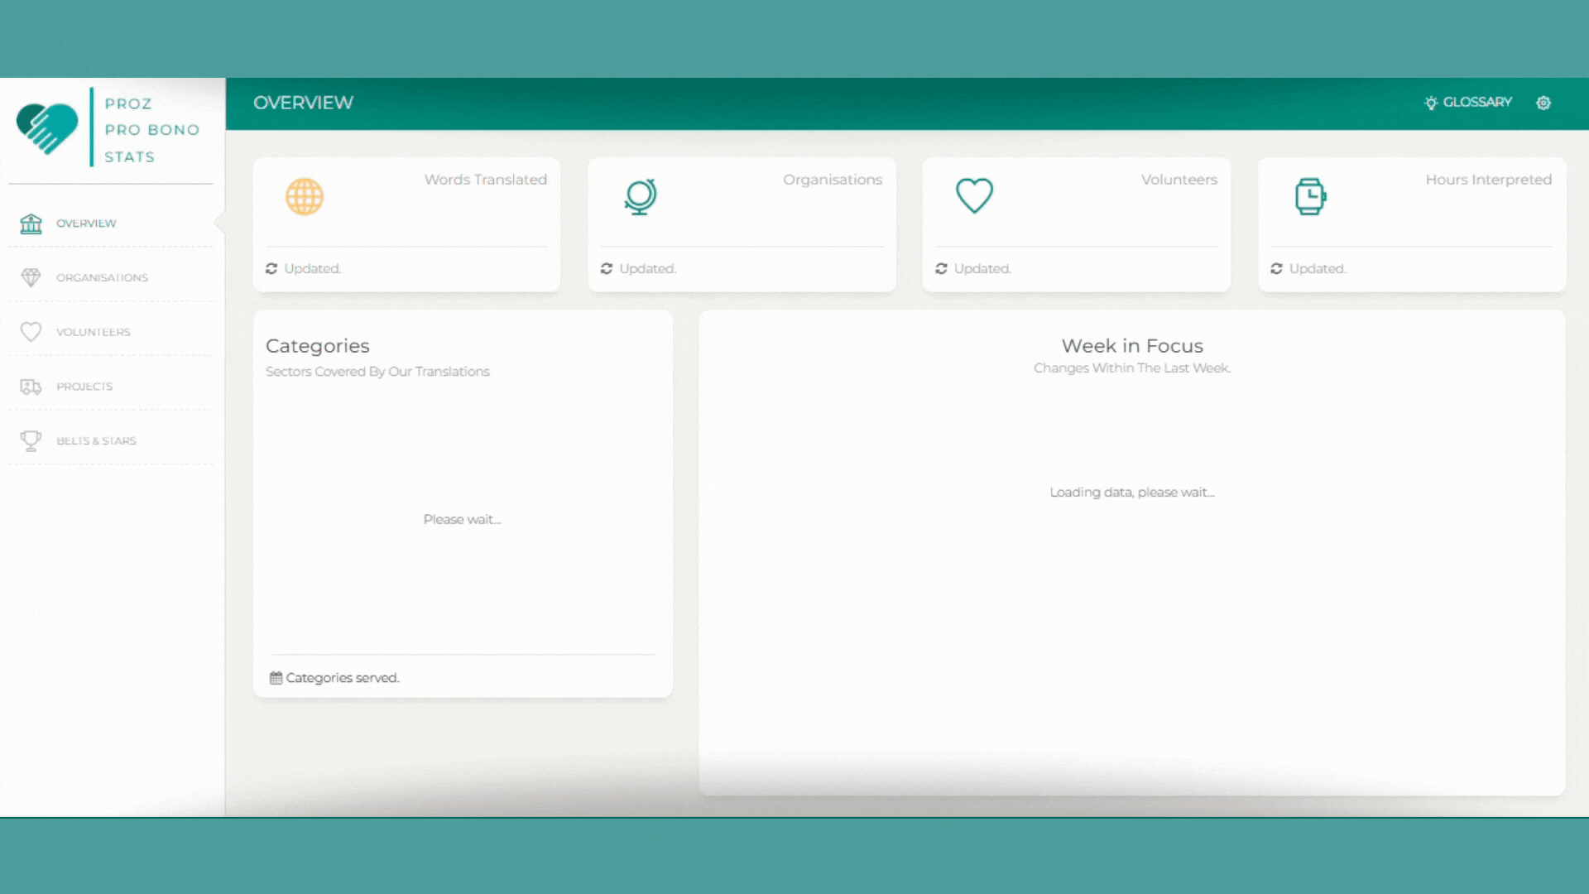
Task: Click the ProZ heart-hands logo
Action: [46, 128]
